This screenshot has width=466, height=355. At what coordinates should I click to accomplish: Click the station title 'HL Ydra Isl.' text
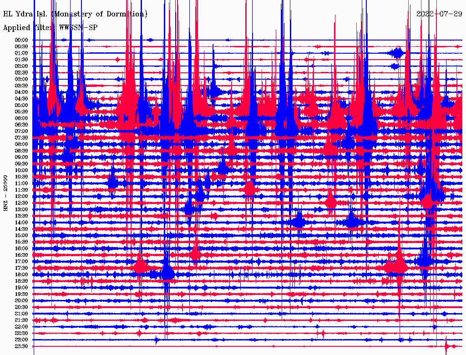click(25, 14)
